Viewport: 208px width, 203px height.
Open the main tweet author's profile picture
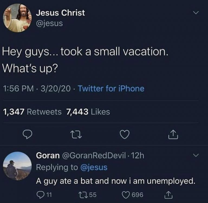pos(17,18)
